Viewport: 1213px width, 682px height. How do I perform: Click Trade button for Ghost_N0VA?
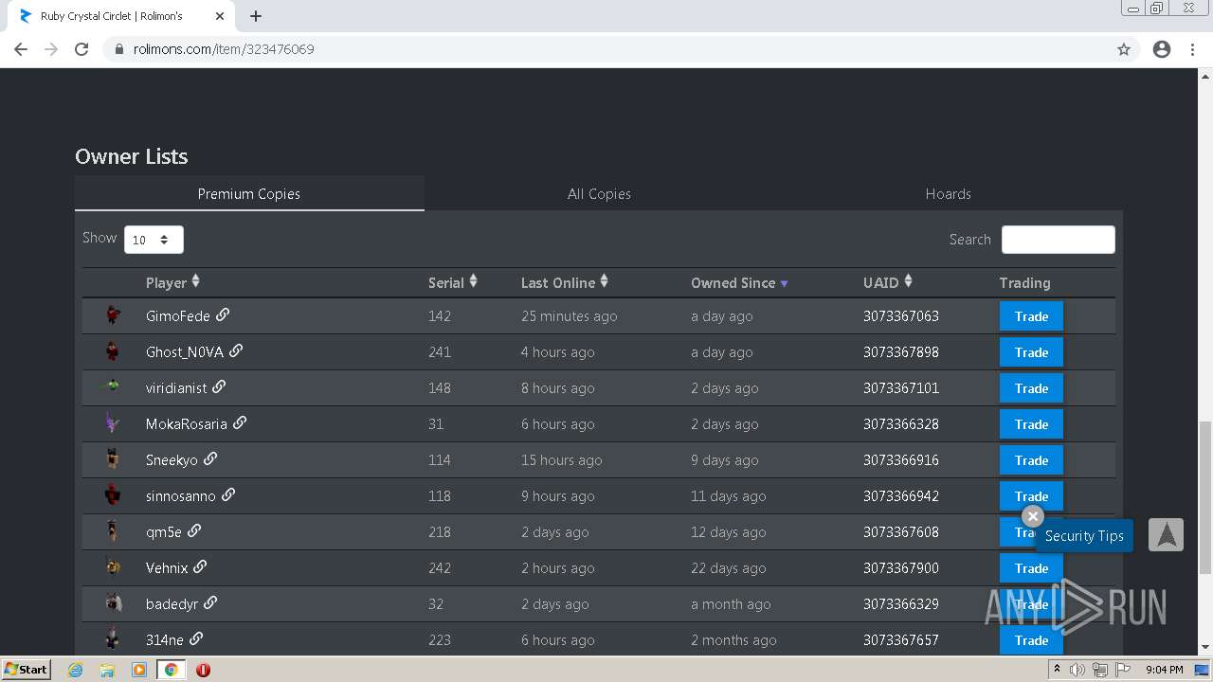click(x=1031, y=352)
